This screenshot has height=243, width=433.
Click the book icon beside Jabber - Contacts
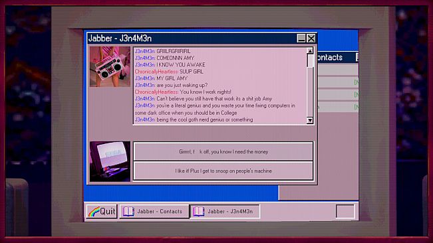pos(128,212)
